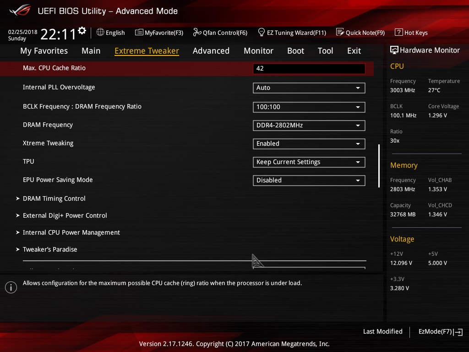469x352 pixels.
Task: Click the TPU label
Action: point(28,161)
